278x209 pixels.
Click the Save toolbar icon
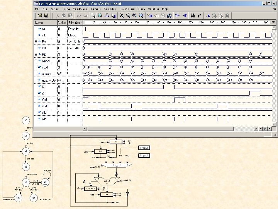coord(46,15)
